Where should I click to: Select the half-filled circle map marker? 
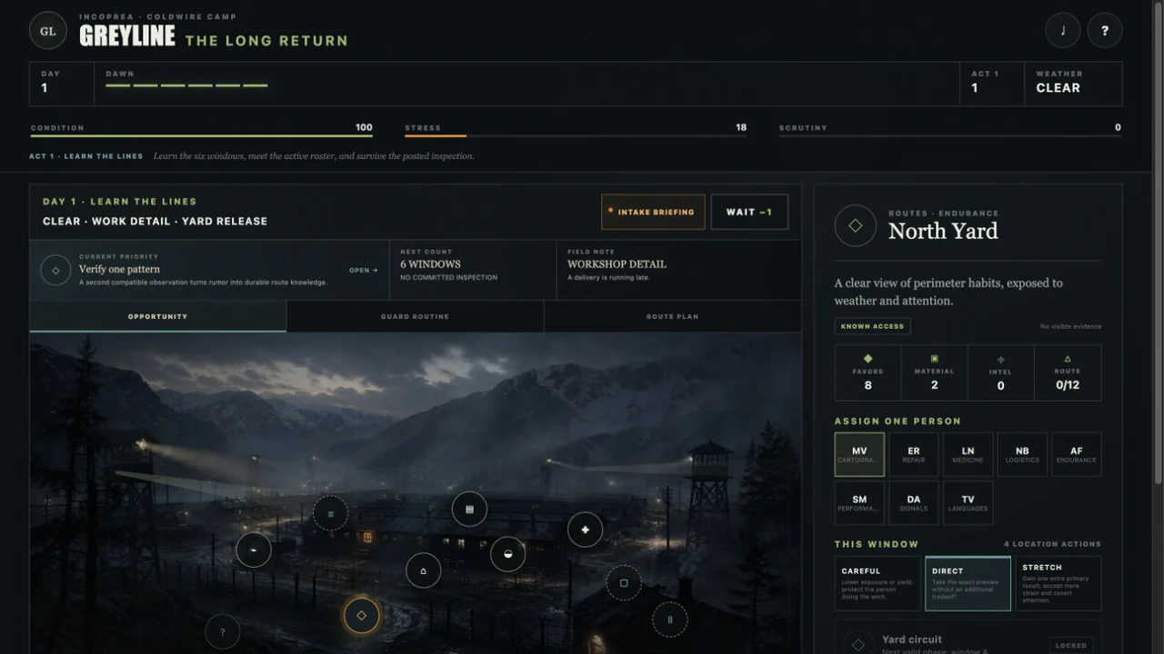click(x=507, y=554)
